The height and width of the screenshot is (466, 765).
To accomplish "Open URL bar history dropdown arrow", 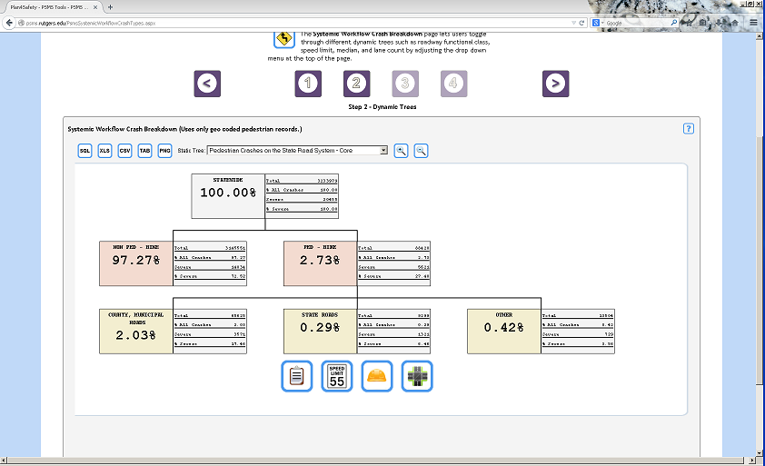I will 574,23.
